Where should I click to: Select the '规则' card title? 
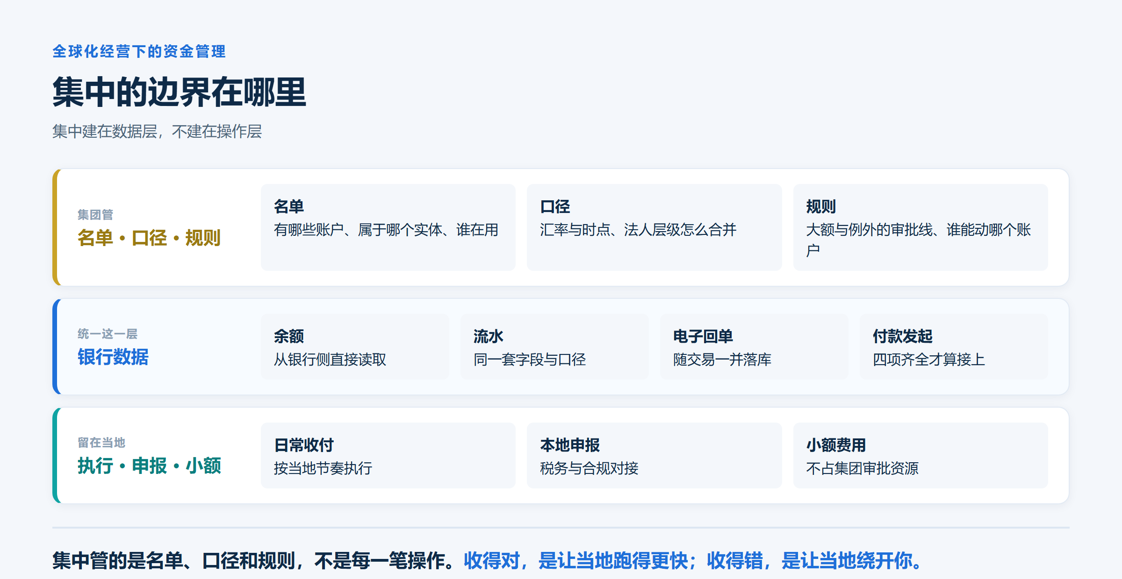(821, 206)
